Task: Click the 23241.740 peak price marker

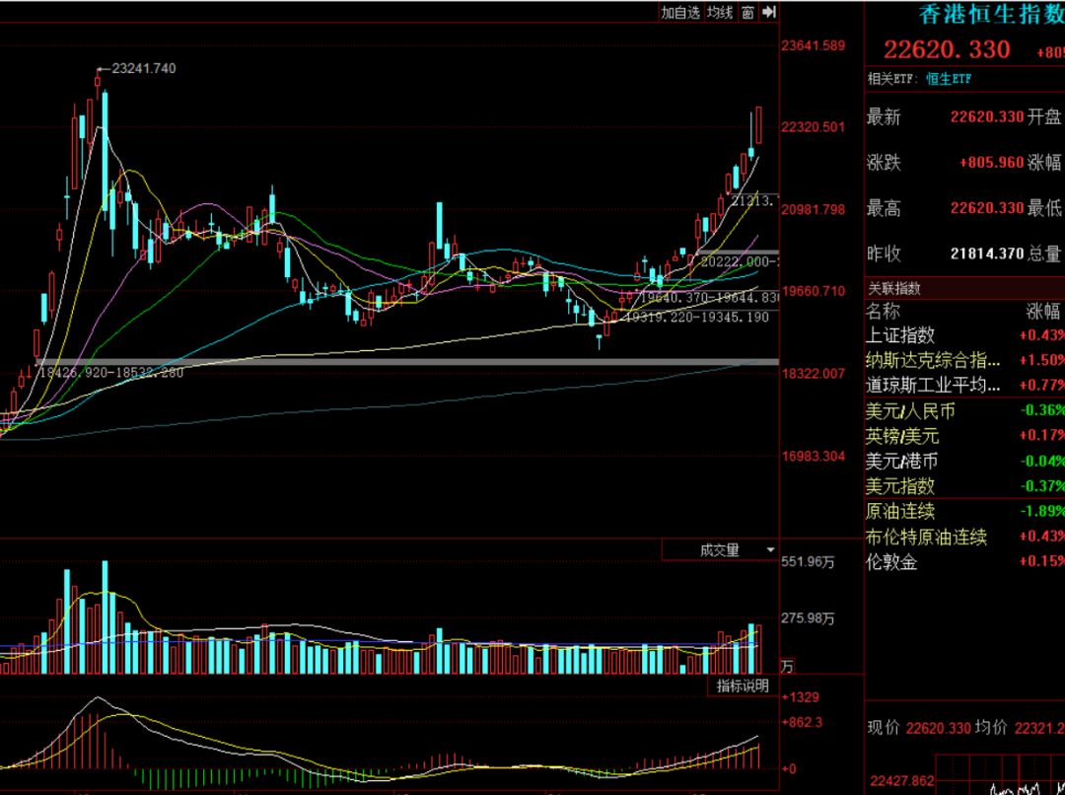Action: click(144, 68)
